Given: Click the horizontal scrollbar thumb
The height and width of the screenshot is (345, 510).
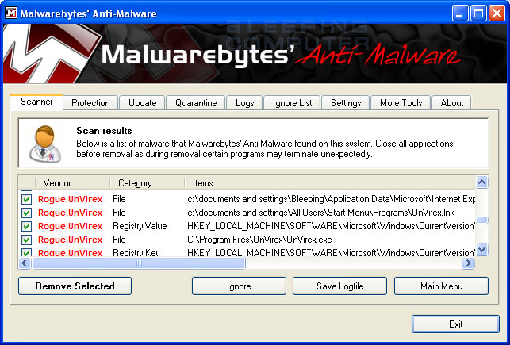Looking at the screenshot, I should pyautogui.click(x=139, y=263).
